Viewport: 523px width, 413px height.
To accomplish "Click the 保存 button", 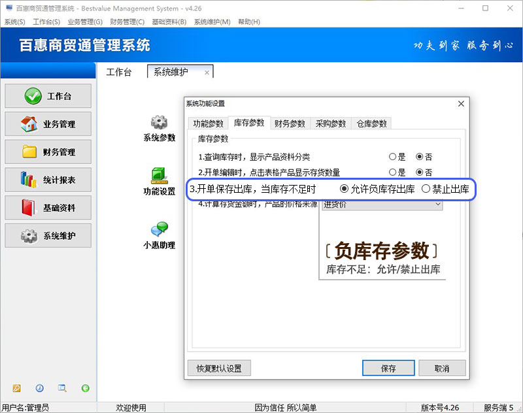I will click(x=388, y=368).
